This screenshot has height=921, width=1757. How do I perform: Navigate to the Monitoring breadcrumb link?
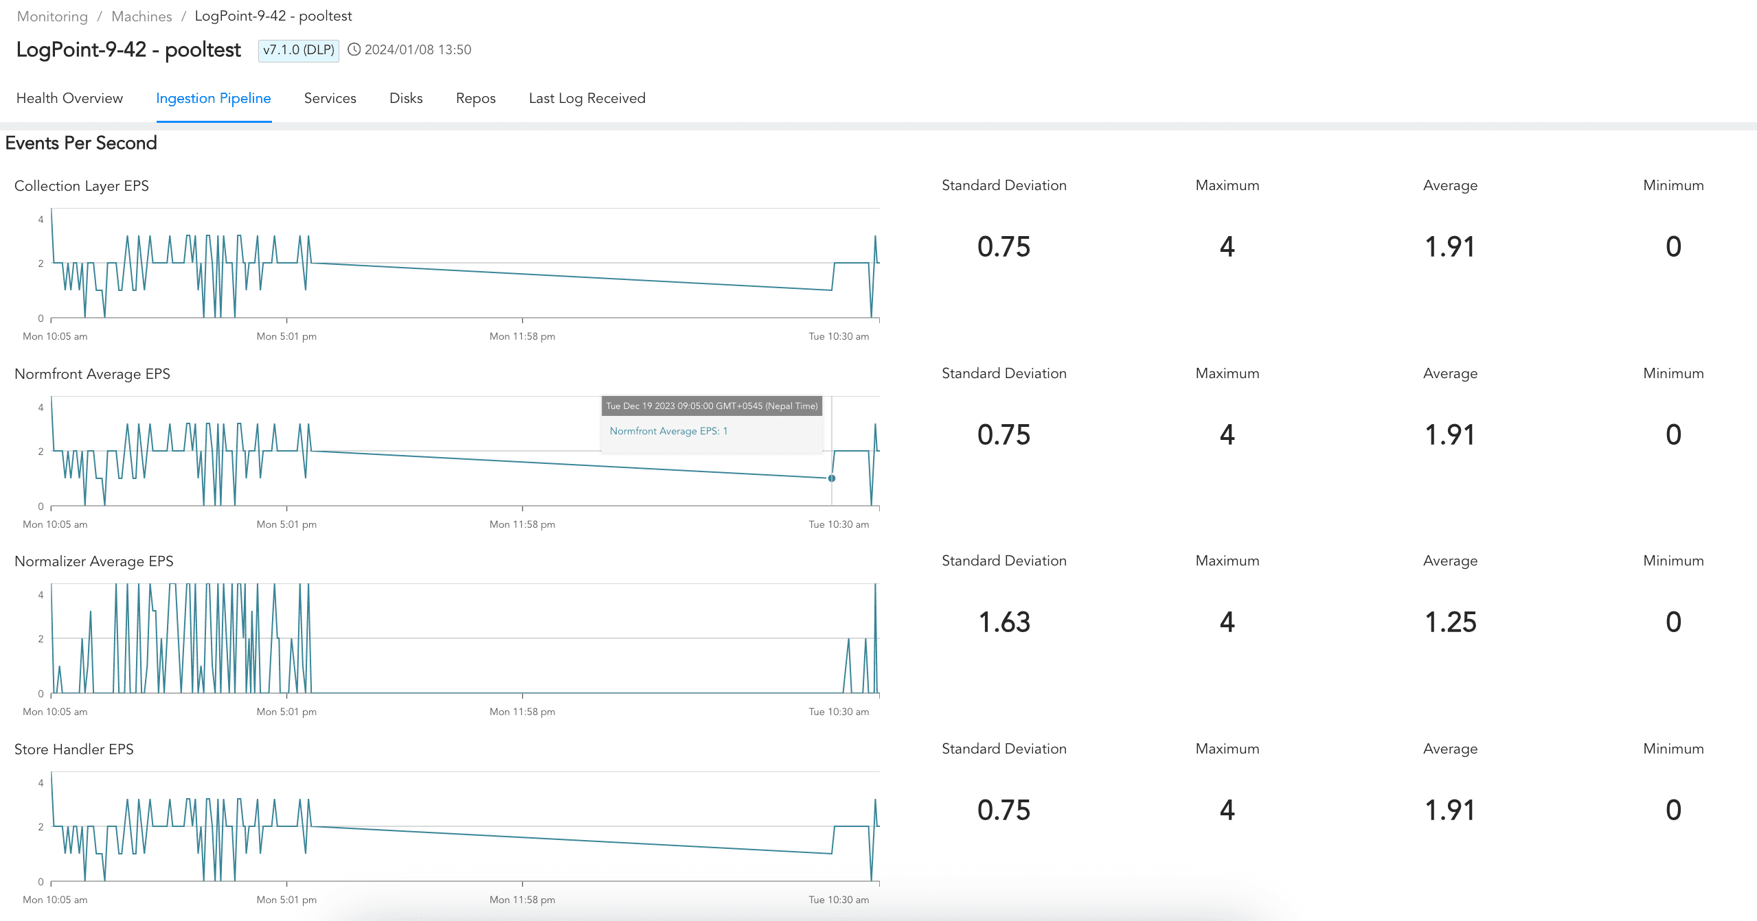pyautogui.click(x=52, y=16)
